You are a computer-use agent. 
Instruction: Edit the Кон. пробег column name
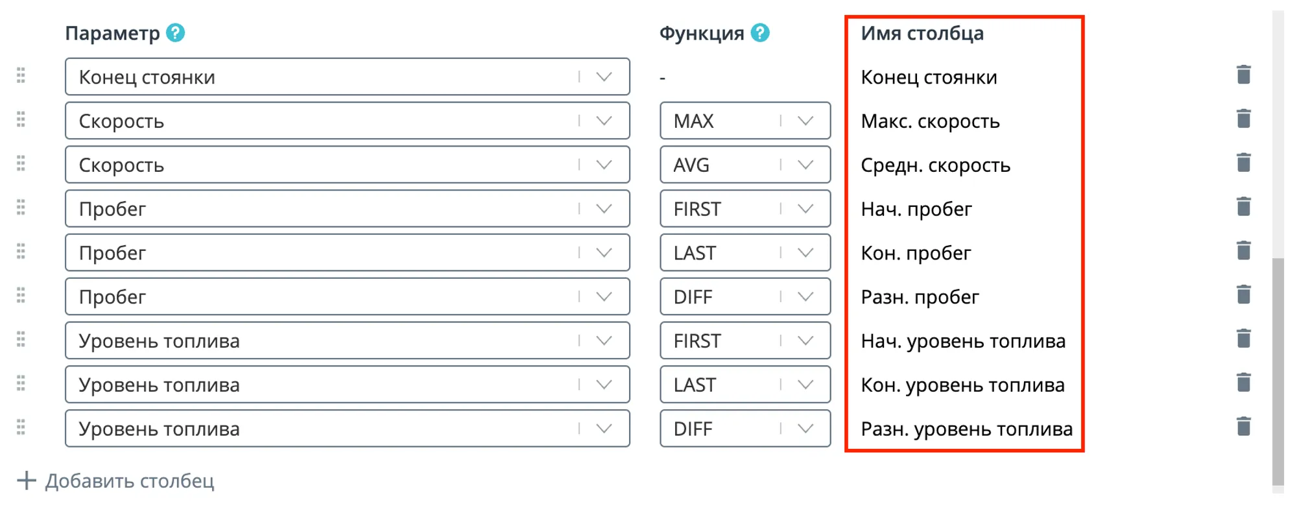(916, 253)
